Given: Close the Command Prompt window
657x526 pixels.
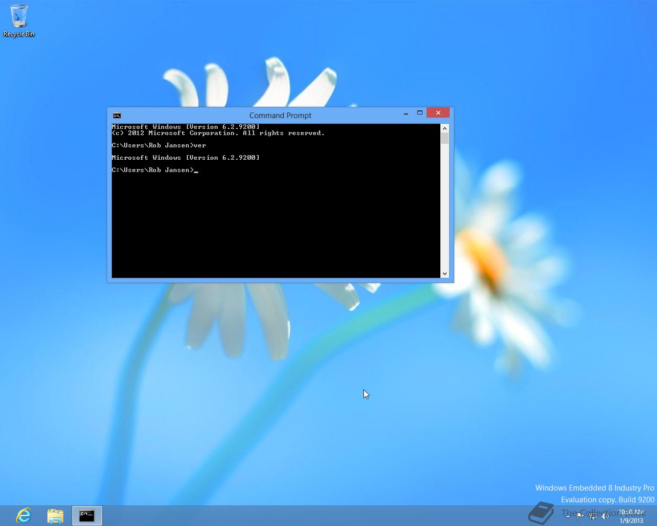Looking at the screenshot, I should tap(438, 113).
